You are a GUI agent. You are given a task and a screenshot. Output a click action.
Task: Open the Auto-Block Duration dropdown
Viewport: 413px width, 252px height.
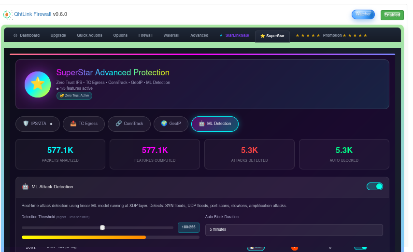click(294, 230)
